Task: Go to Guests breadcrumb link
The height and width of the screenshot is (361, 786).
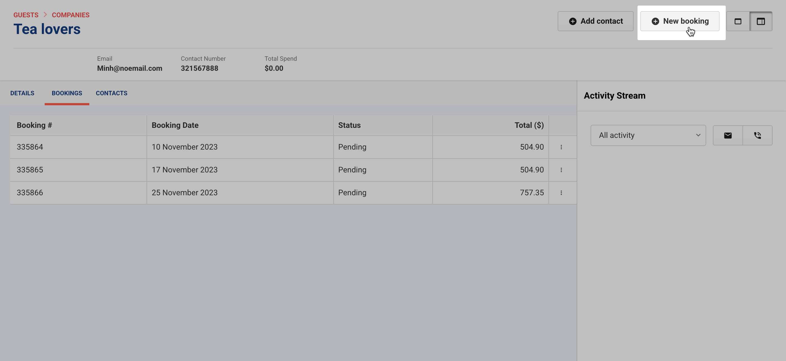Action: tap(26, 15)
